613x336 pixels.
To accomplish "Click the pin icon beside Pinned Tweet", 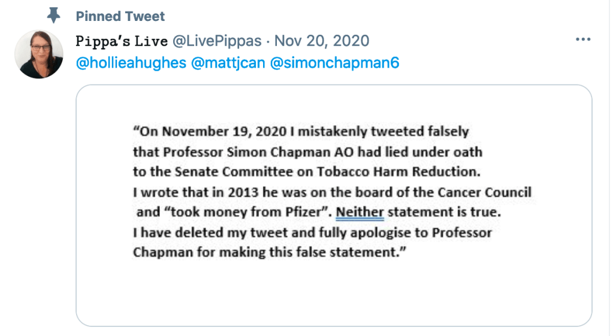I will tap(53, 15).
